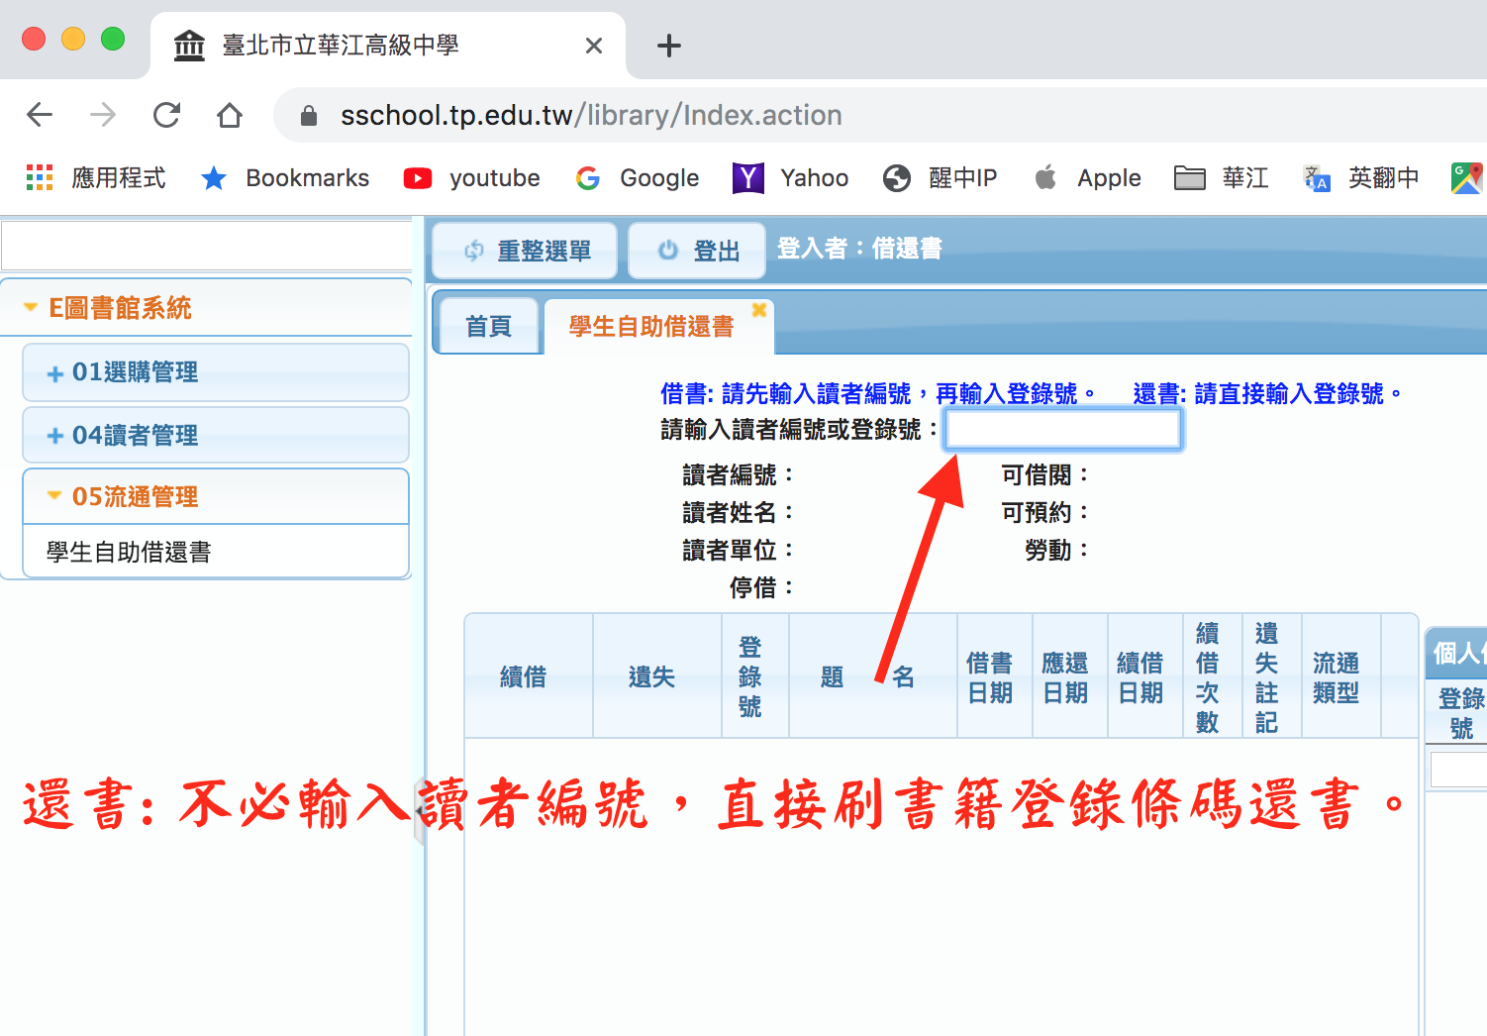Screen dimensions: 1487x1036
Task: Reload the page with refresh icon
Action: click(166, 115)
